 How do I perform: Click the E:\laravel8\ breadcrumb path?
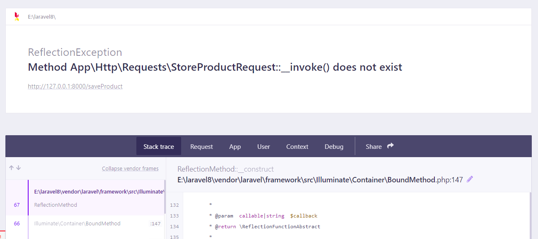click(41, 16)
